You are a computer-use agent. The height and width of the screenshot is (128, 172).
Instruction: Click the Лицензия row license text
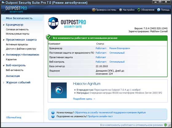110,72
